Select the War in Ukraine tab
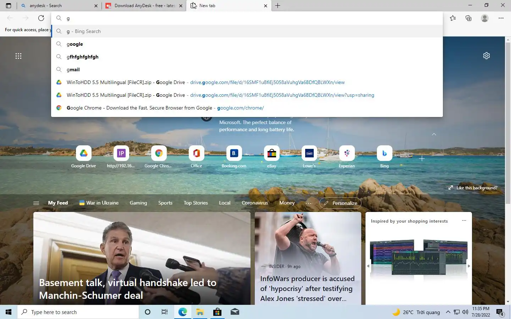Screen dimensions: 511x319 (x=99, y=203)
